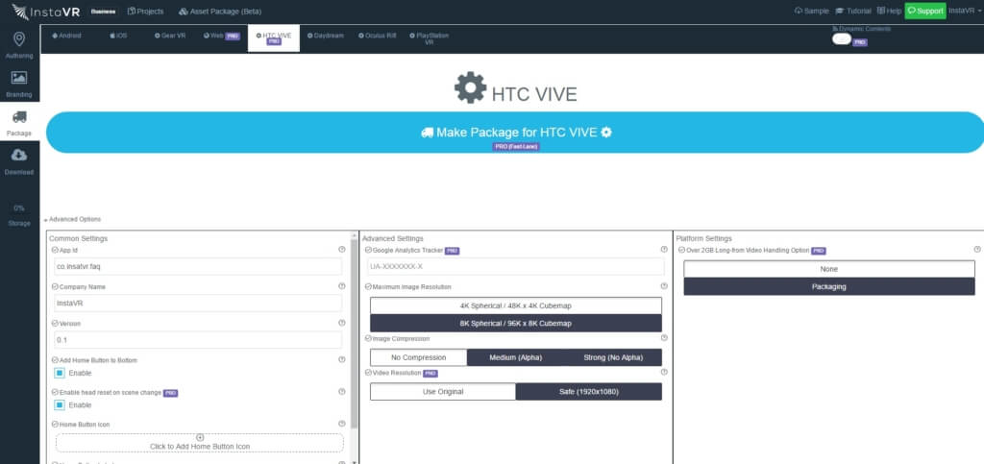Click the Version input field
The image size is (984, 464).
click(x=198, y=340)
